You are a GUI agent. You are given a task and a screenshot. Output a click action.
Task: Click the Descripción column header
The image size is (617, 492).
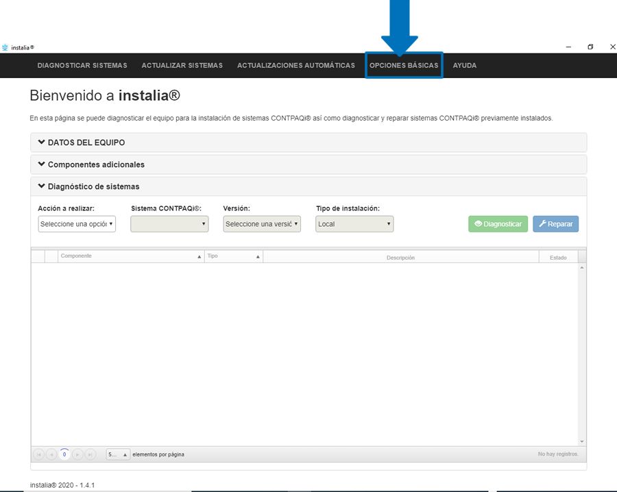click(400, 257)
